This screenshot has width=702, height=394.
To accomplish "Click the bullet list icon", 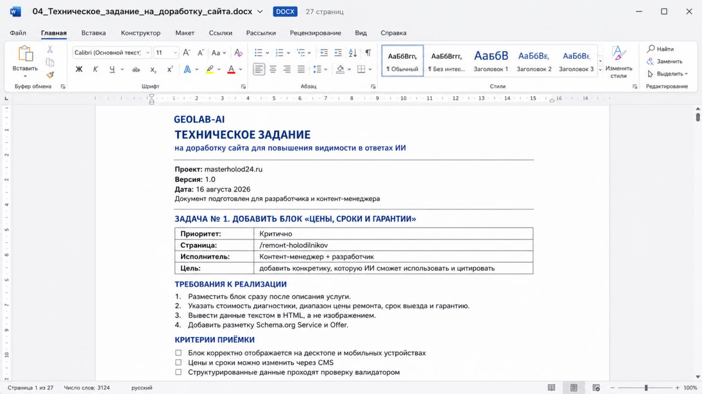I will tap(259, 53).
